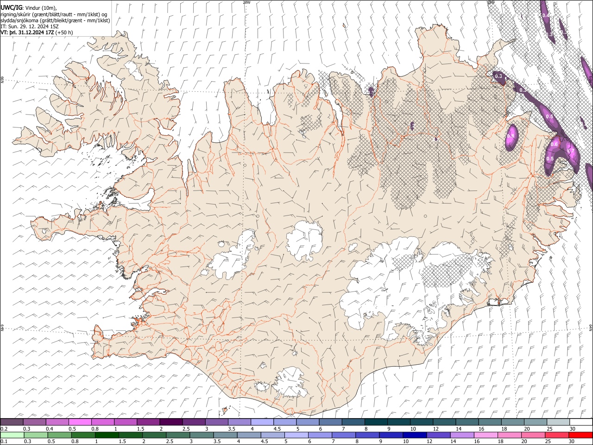Click the '0.2' label in upper legend scale
This screenshot has height=445, width=593.
coord(4,429)
